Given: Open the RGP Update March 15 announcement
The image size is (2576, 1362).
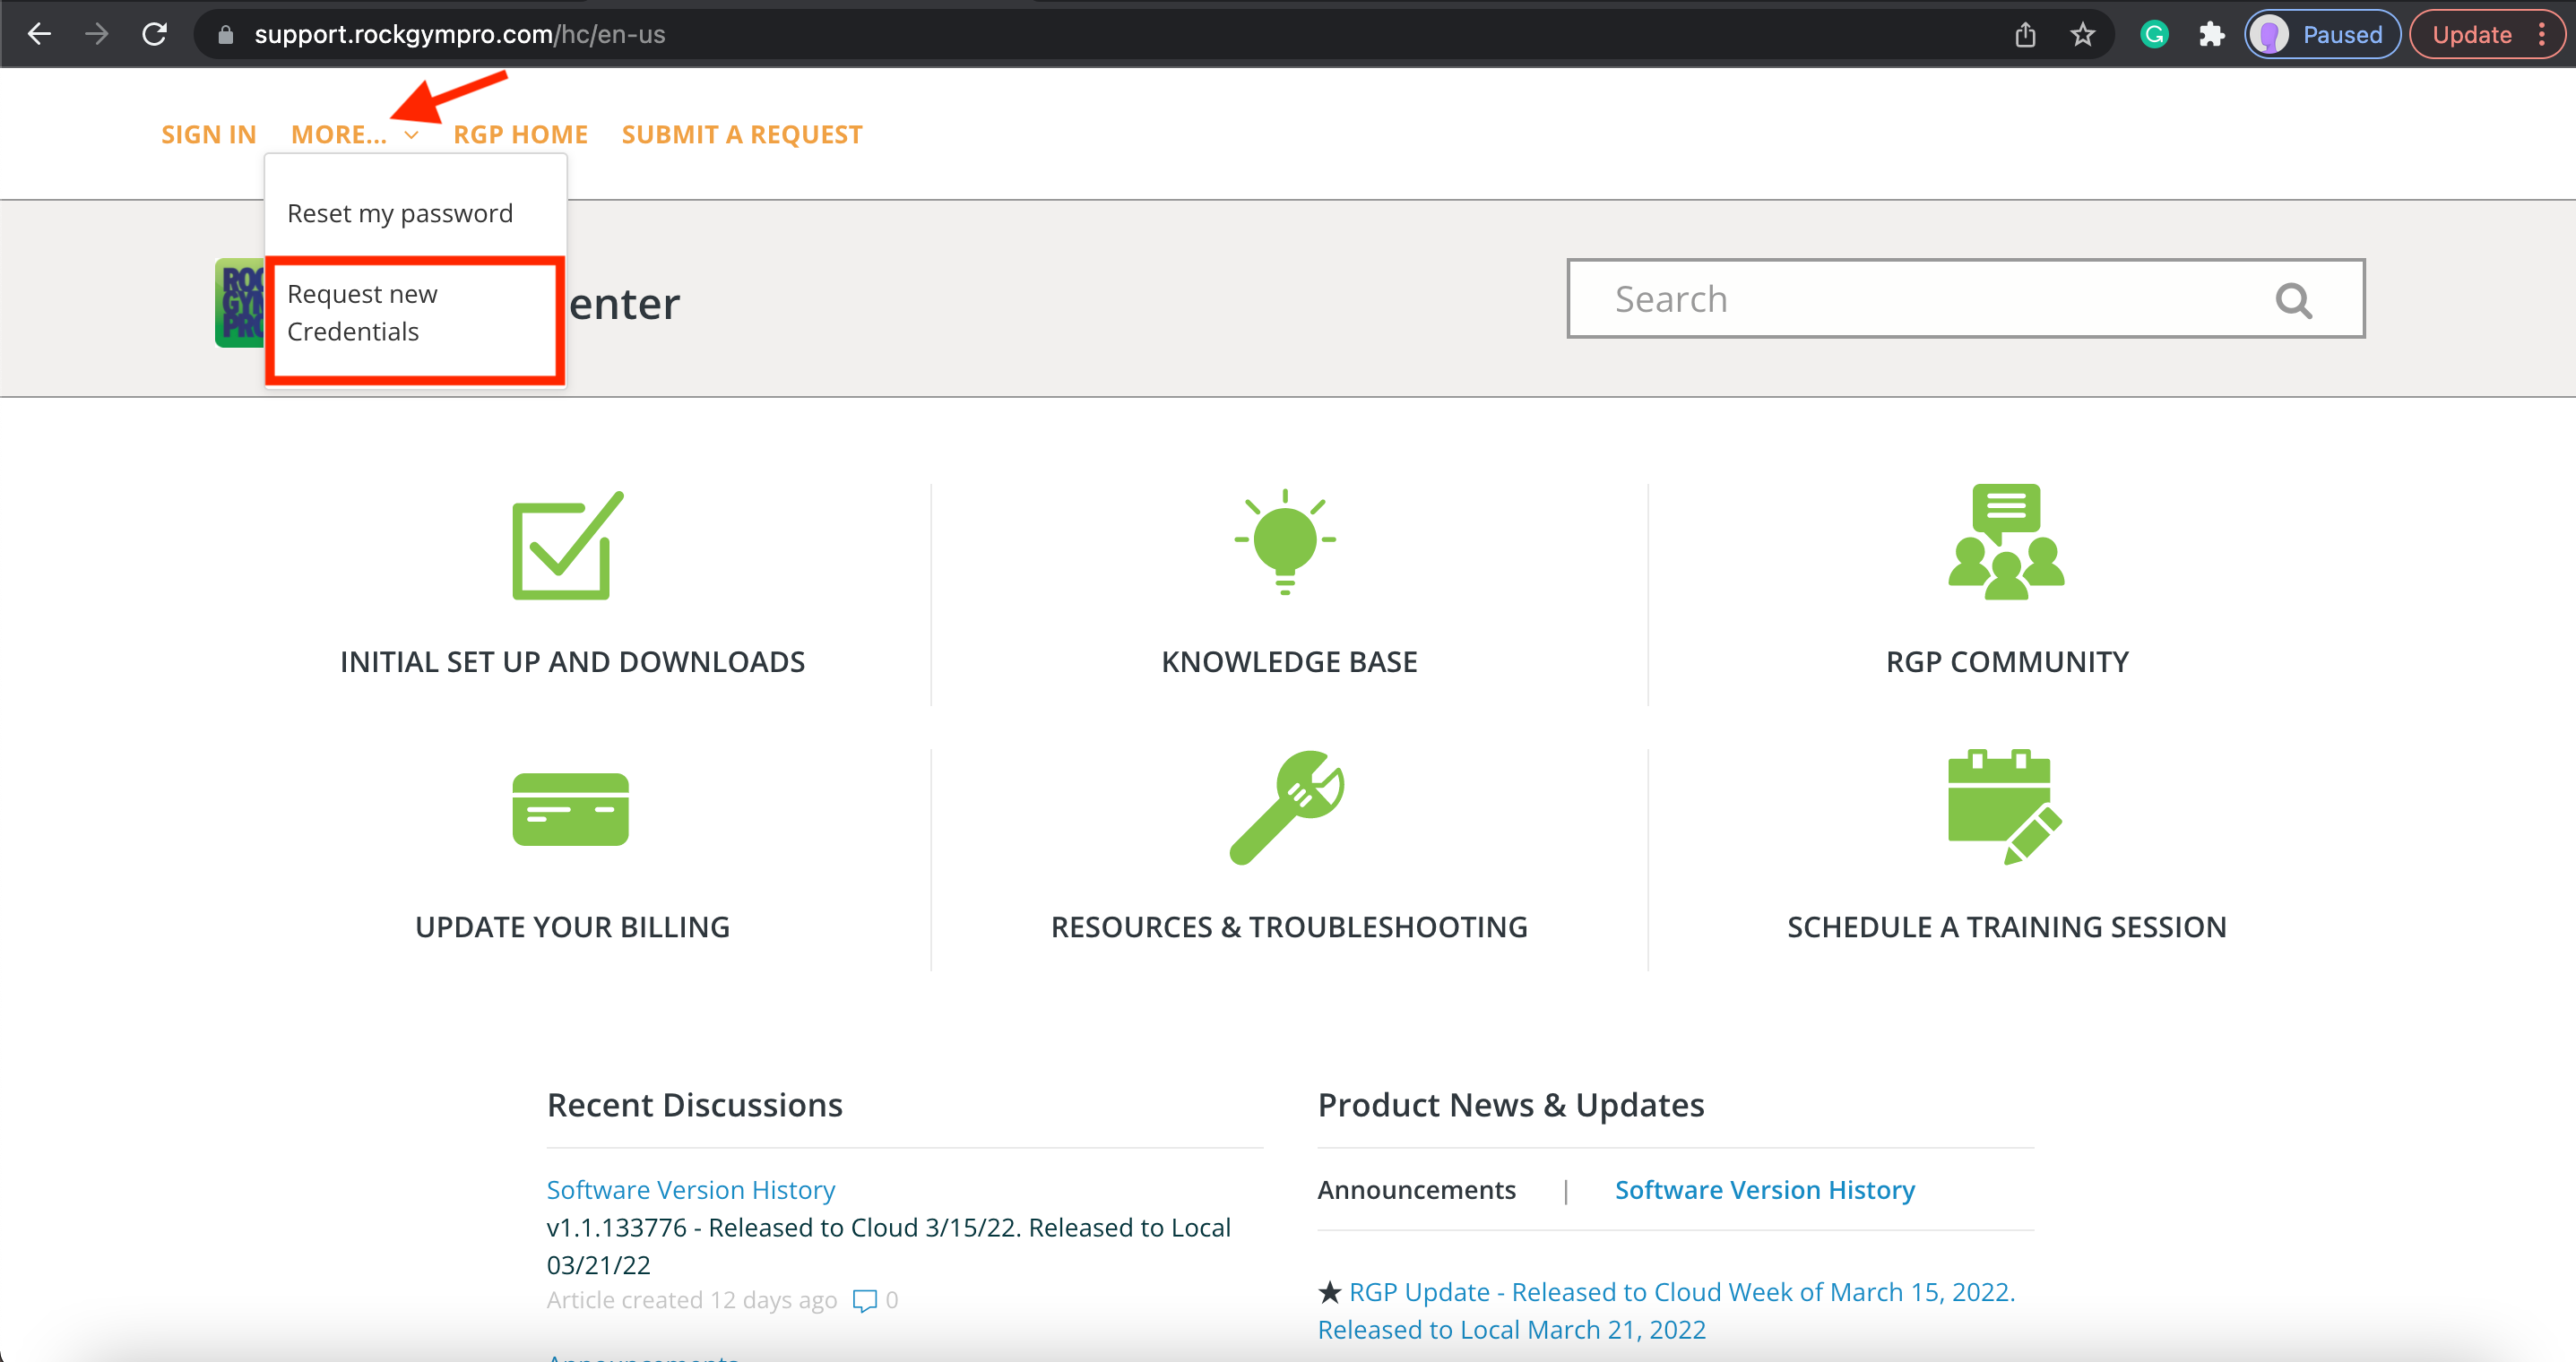Looking at the screenshot, I should tap(1666, 1310).
